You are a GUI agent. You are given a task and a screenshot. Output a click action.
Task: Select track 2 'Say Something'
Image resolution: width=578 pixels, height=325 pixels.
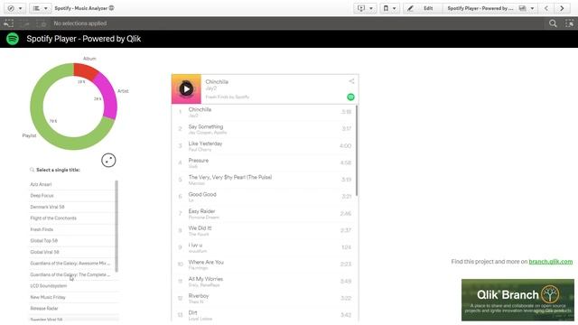click(x=264, y=129)
